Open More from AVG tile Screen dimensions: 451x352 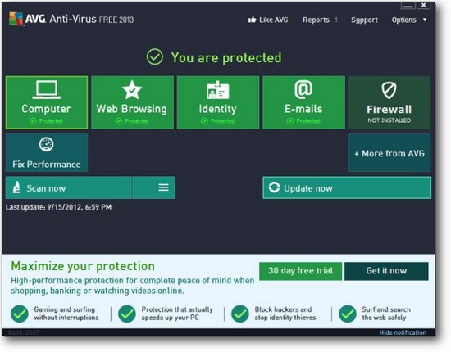(x=389, y=153)
